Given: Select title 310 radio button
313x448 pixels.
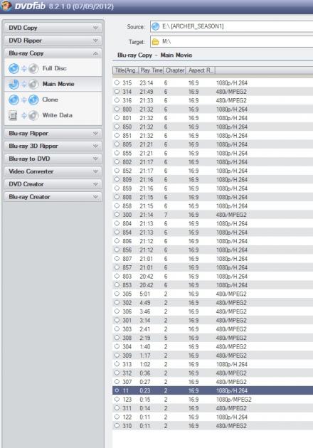Looking at the screenshot, I should [117, 425].
